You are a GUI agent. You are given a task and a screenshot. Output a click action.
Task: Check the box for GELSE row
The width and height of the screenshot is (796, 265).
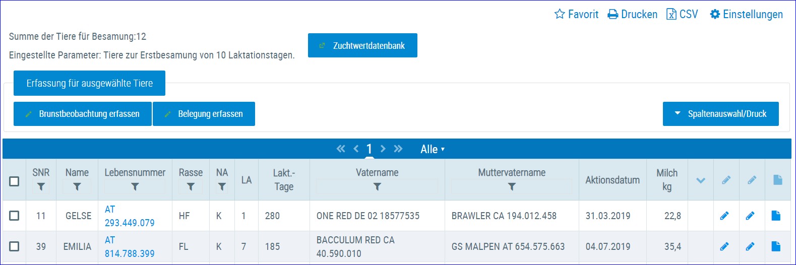(14, 216)
